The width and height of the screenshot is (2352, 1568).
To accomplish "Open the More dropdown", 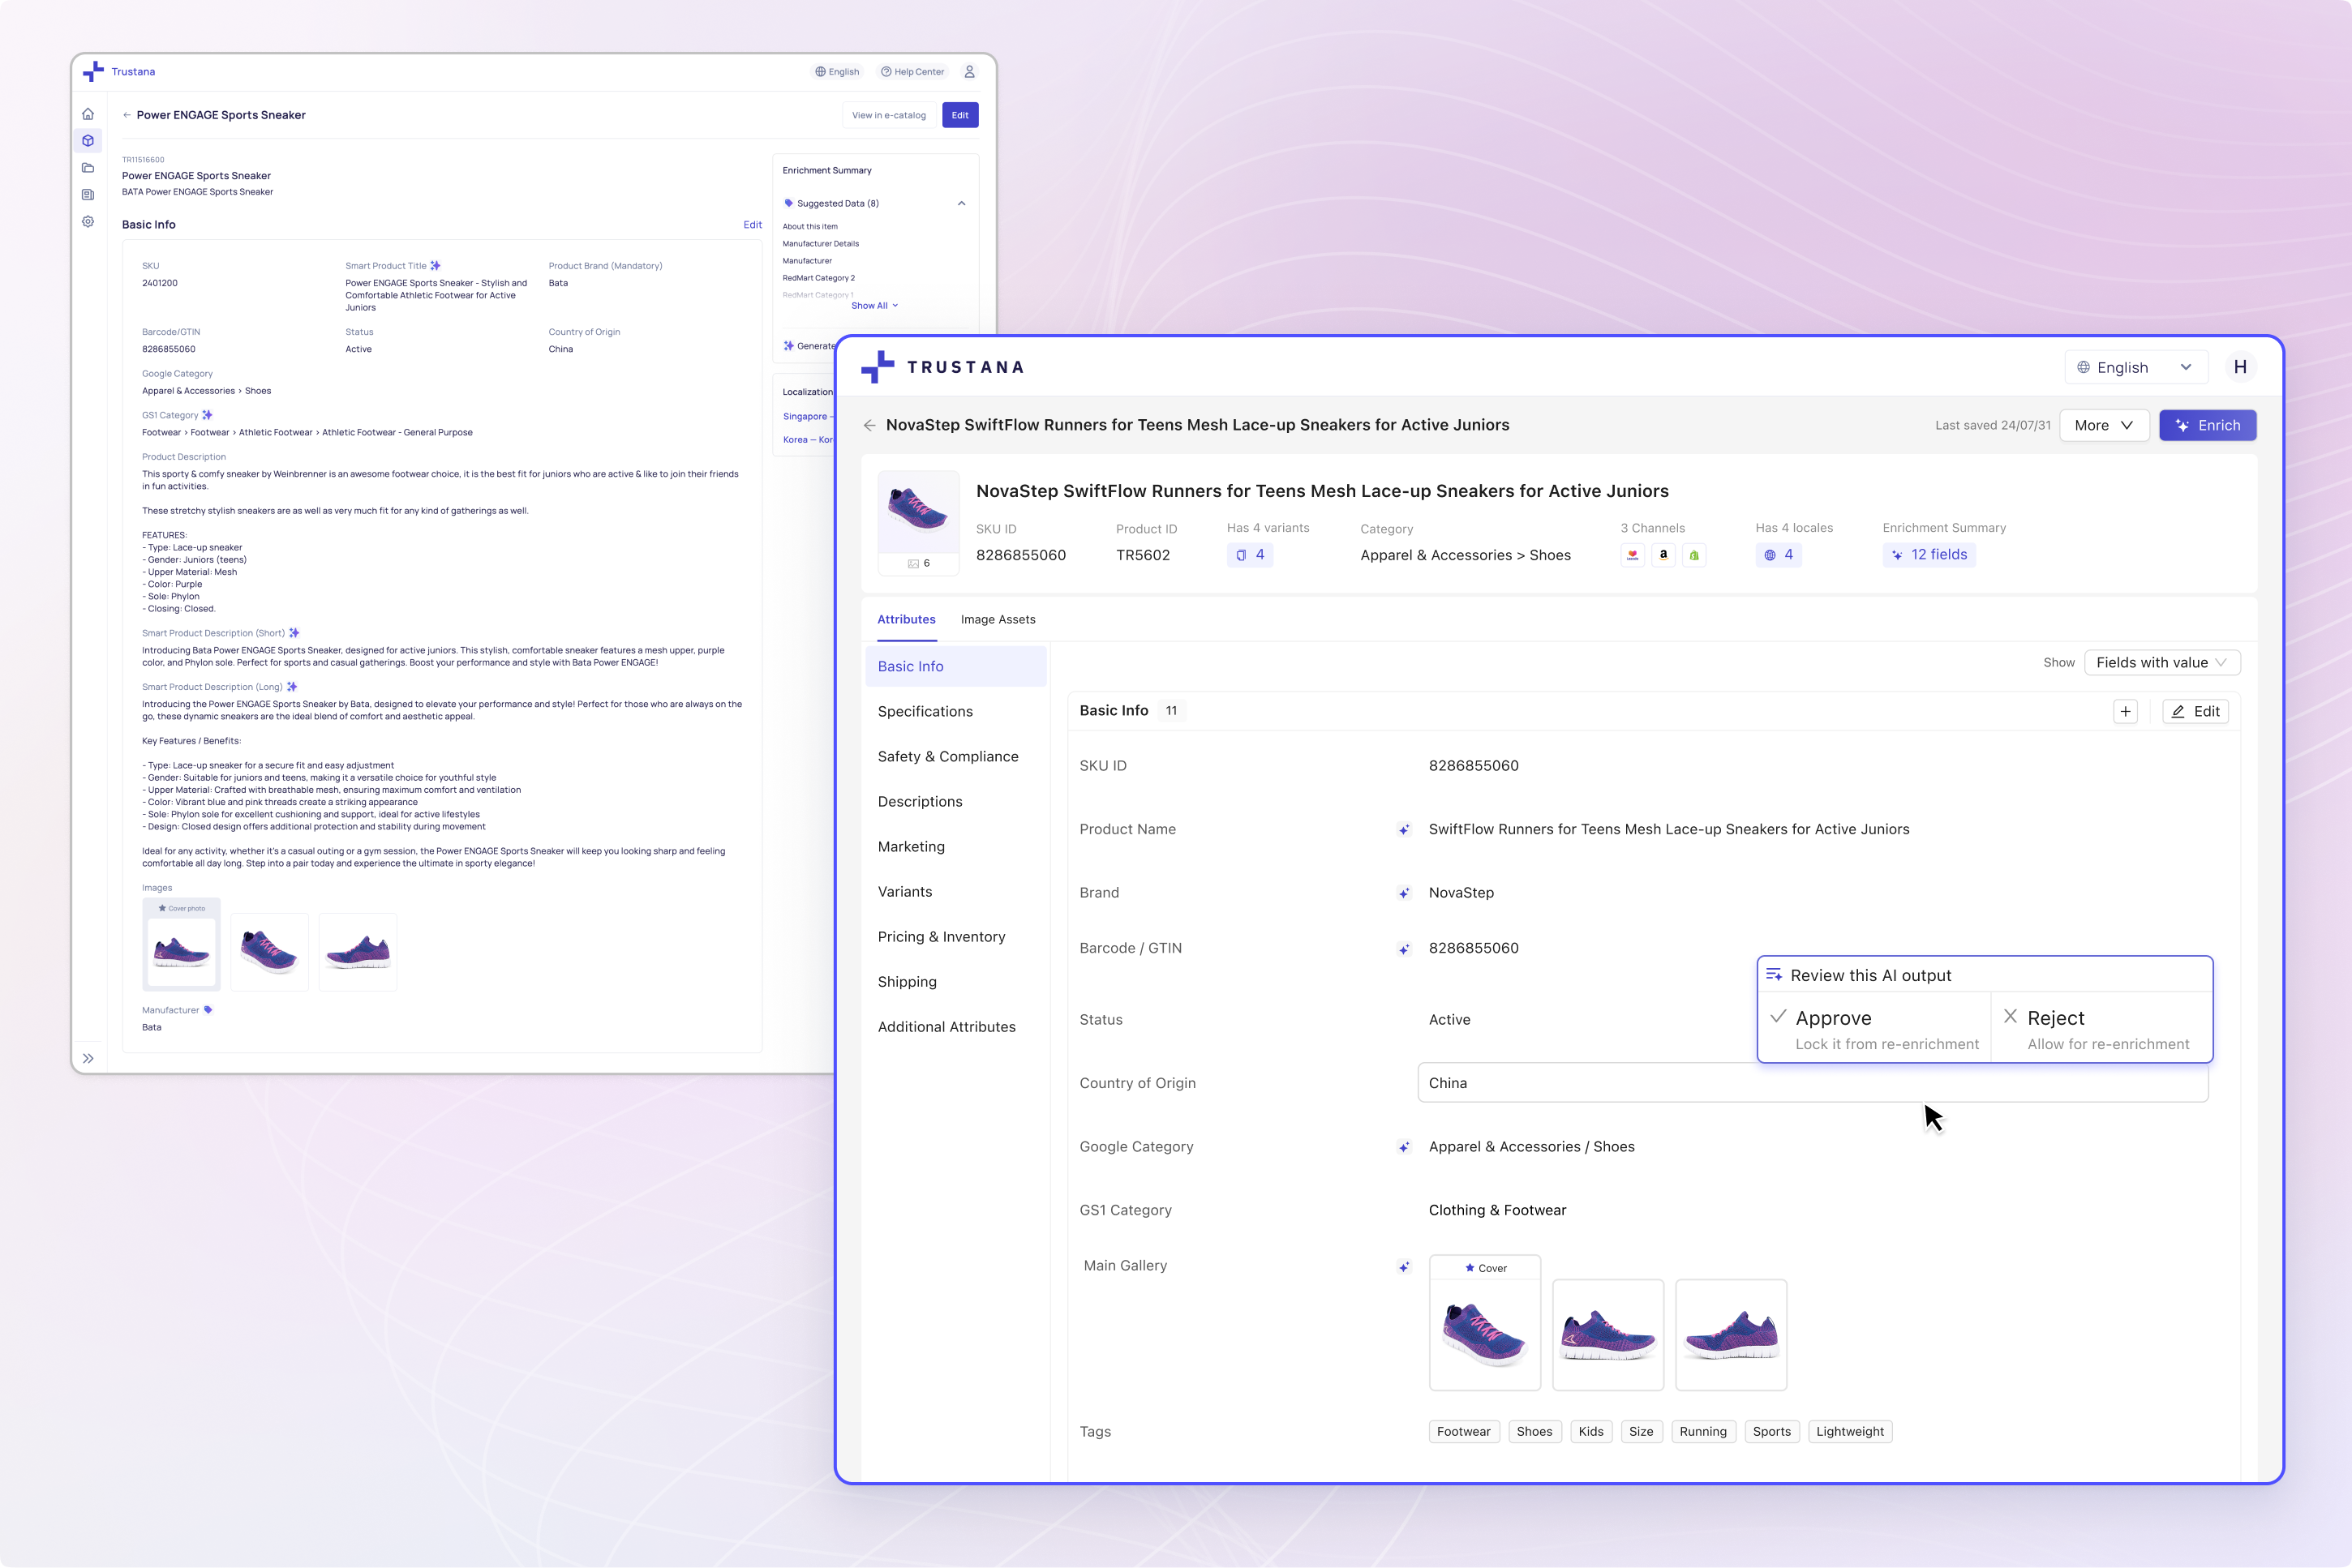I will click(2104, 425).
